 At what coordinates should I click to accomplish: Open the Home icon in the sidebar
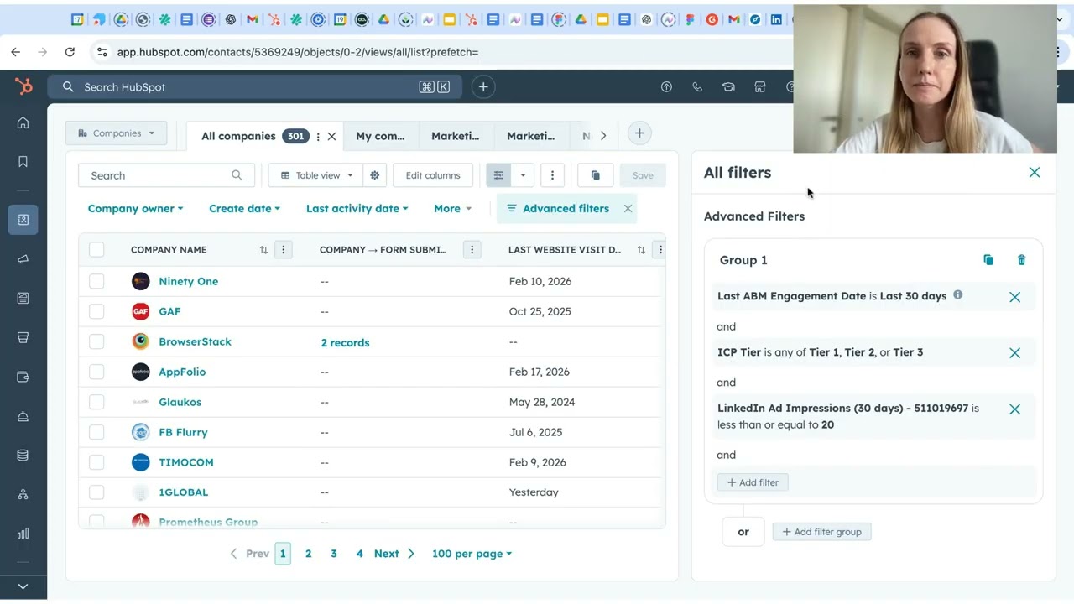(x=23, y=123)
